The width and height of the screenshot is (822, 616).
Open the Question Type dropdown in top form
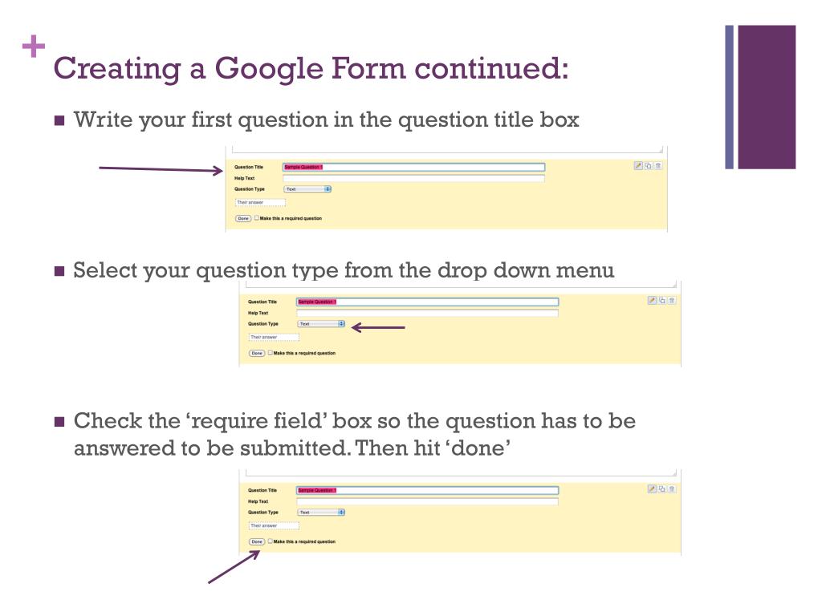(x=307, y=189)
